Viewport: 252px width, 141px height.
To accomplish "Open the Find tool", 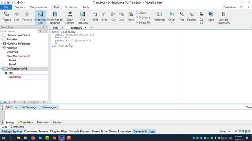I will (x=182, y=16).
